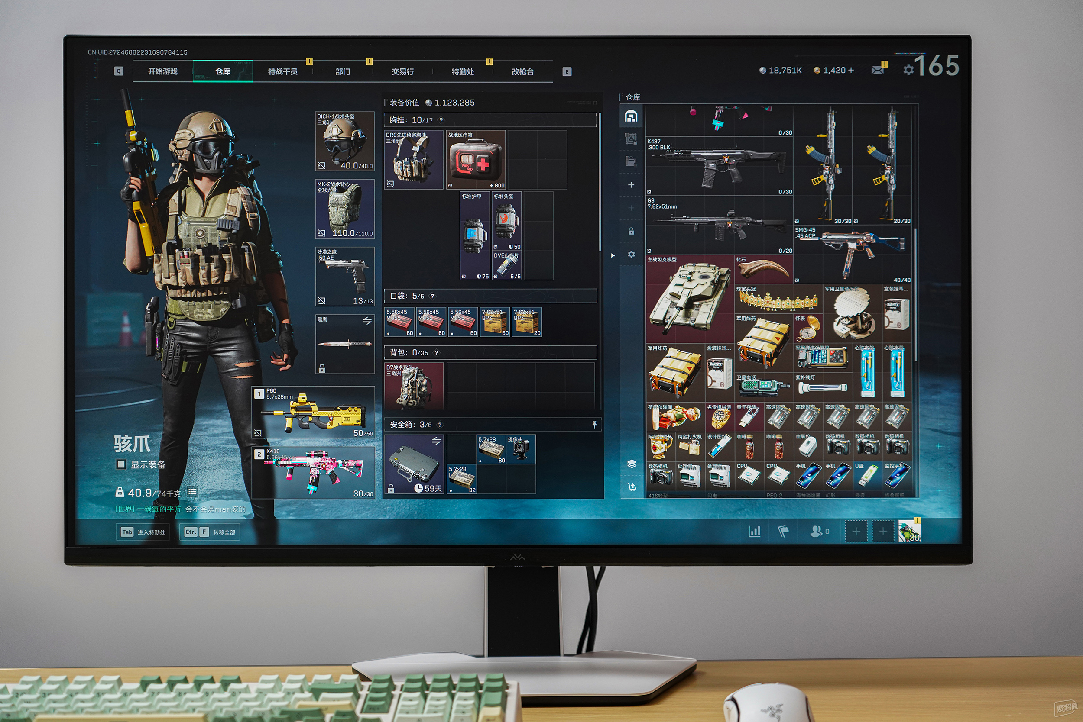1083x722 pixels.
Task: Select the 主战坦克模型 tank model item
Action: [690, 299]
